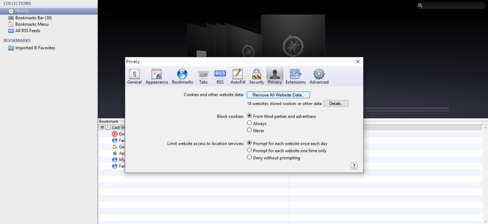This screenshot has width=488, height=224.
Task: Open the Tabs preferences icon
Action: (x=203, y=77)
